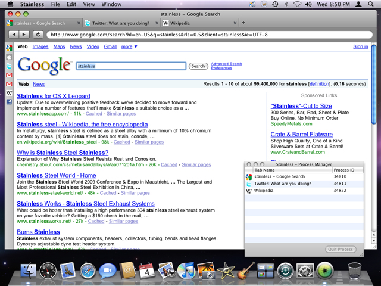Open 'Stainless for OS X Leopard' result

[54, 96]
